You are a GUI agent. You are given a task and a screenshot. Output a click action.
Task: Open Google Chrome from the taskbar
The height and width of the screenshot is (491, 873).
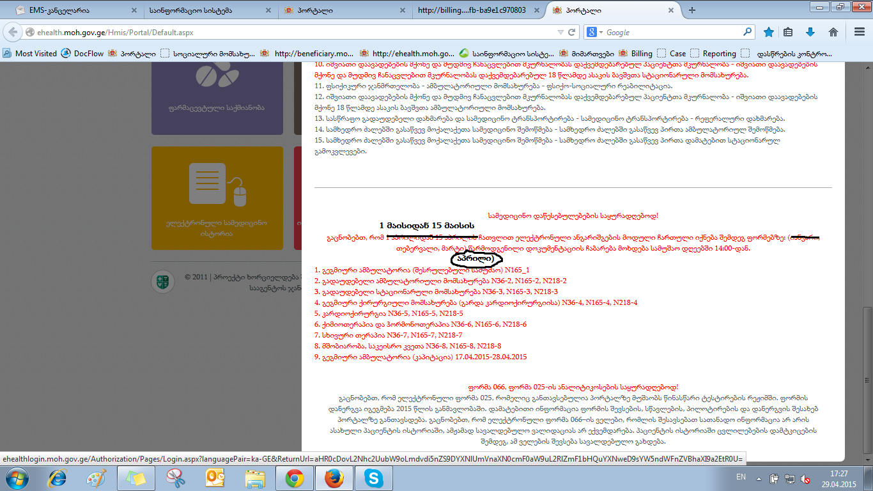pyautogui.click(x=295, y=478)
